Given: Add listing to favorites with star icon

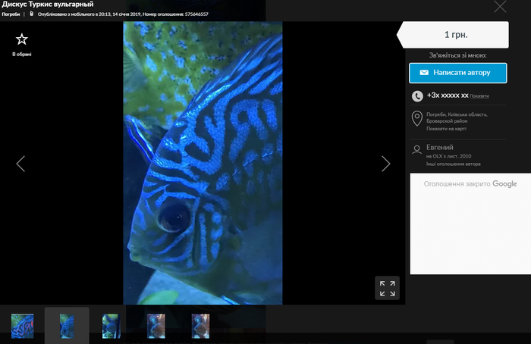Looking at the screenshot, I should pyautogui.click(x=21, y=39).
